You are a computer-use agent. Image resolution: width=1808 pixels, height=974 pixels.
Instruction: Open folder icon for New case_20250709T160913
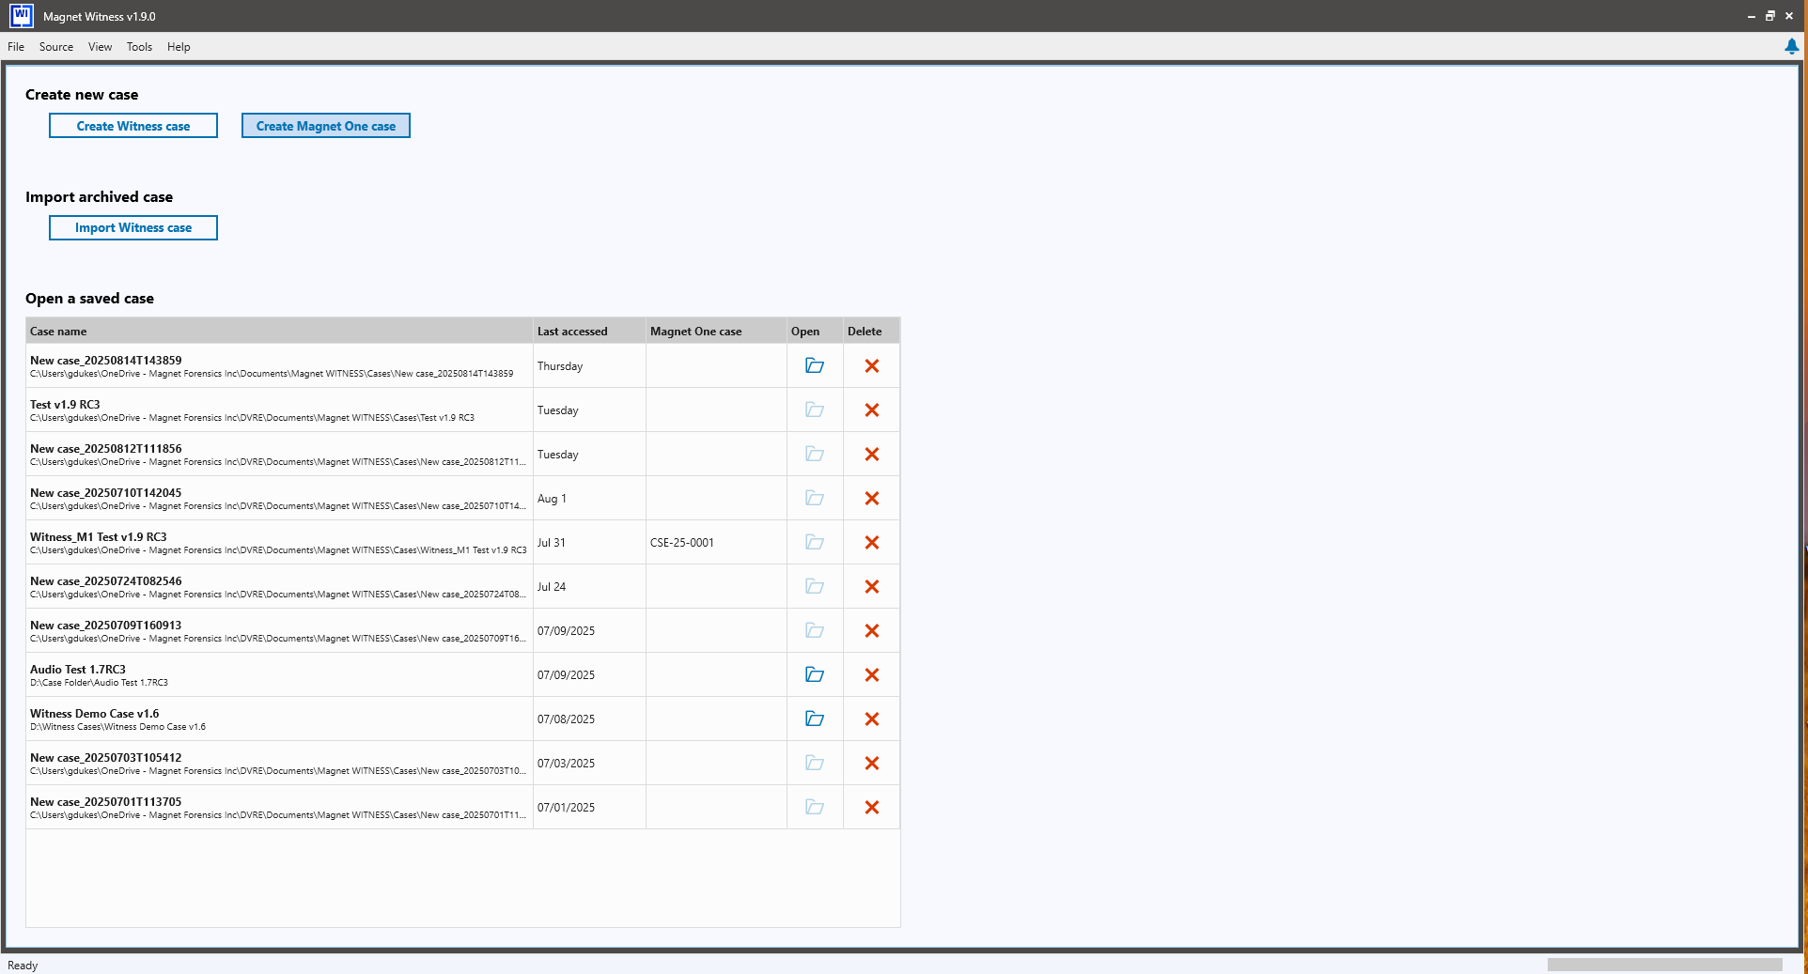point(815,630)
